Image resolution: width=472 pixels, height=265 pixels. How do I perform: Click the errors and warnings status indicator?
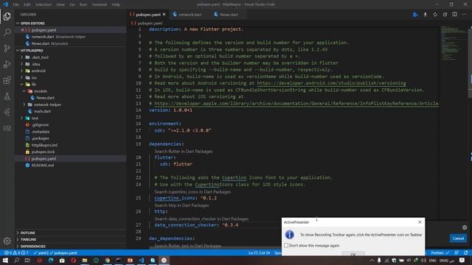[16, 252]
